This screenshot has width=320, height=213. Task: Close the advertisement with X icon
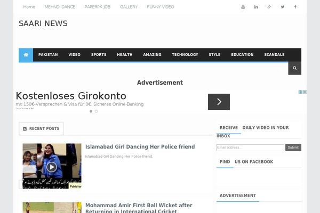pos(305,92)
